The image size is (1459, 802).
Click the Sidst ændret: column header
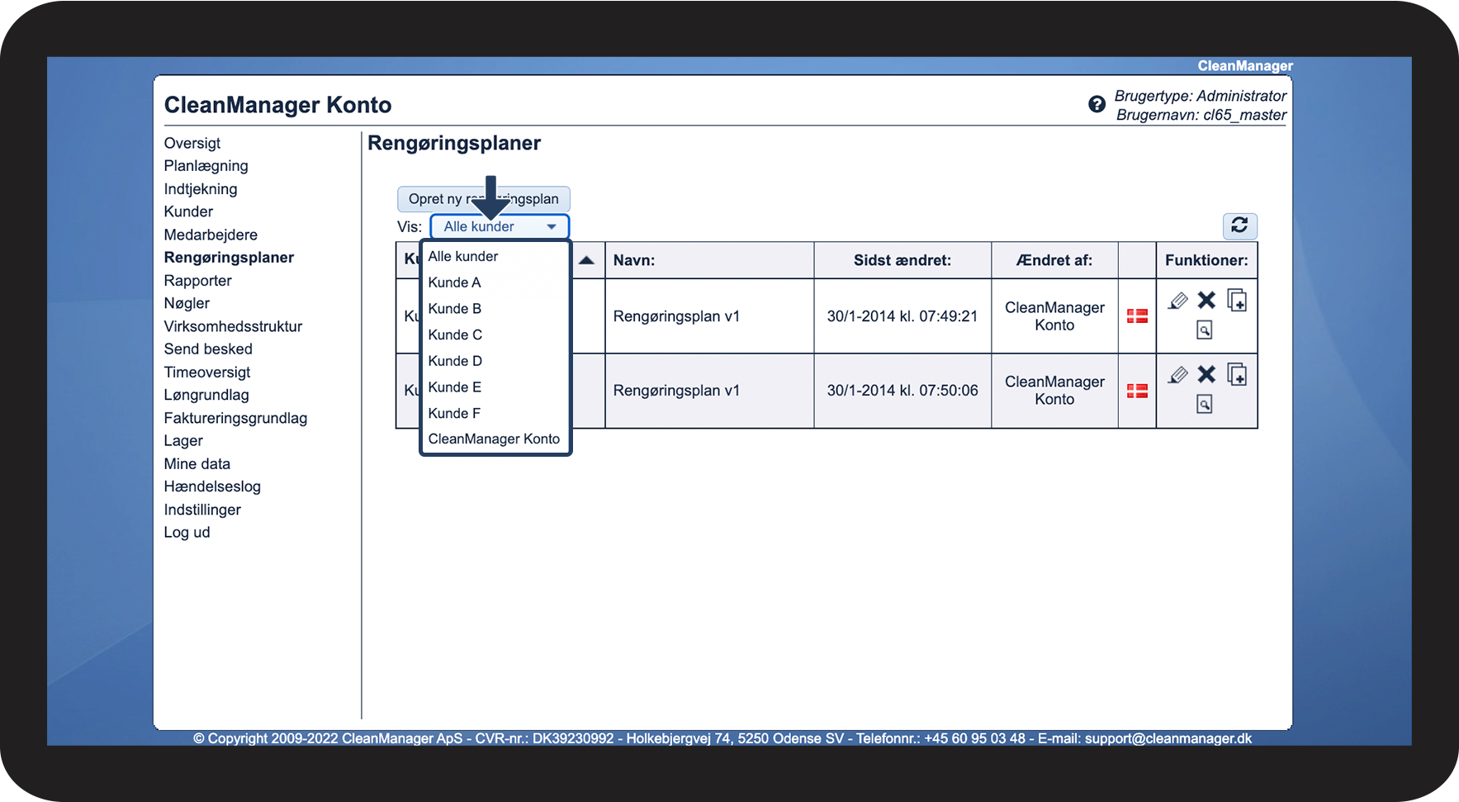(x=902, y=260)
